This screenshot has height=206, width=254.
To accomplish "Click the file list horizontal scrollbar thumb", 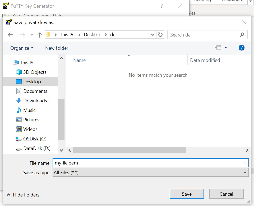I will [130, 150].
